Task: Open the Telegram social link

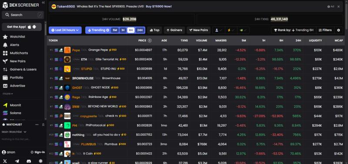Action: (x=17, y=161)
